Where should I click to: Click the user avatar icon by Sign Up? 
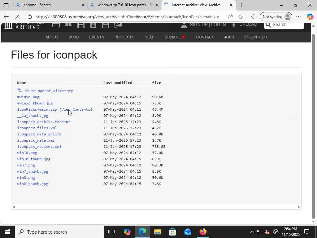click(x=184, y=25)
